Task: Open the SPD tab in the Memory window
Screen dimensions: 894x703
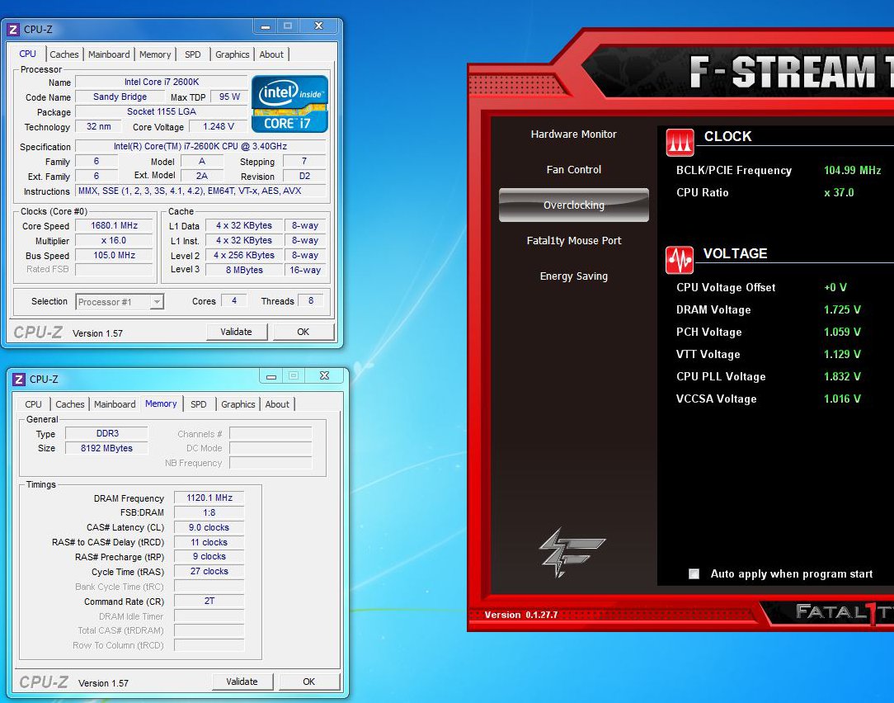Action: click(x=199, y=404)
